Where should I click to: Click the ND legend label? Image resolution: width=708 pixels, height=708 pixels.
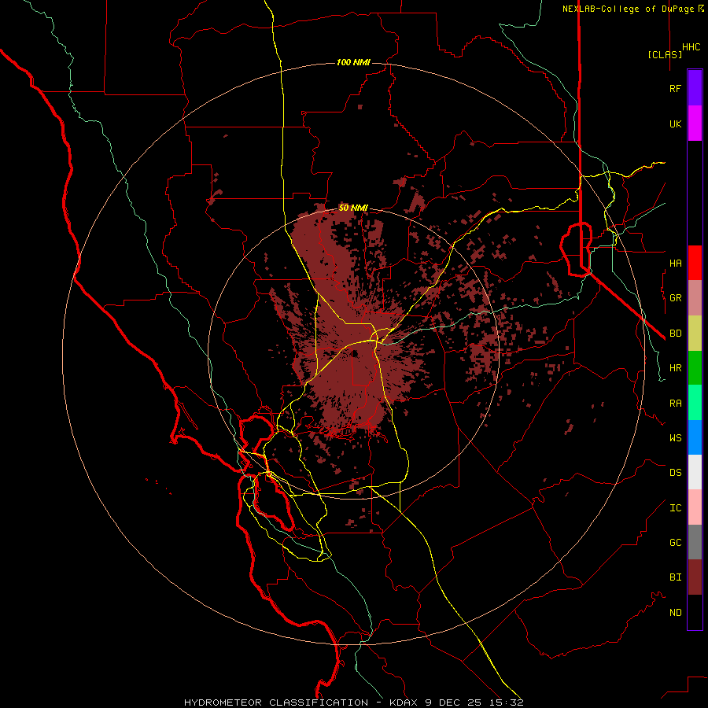(675, 613)
